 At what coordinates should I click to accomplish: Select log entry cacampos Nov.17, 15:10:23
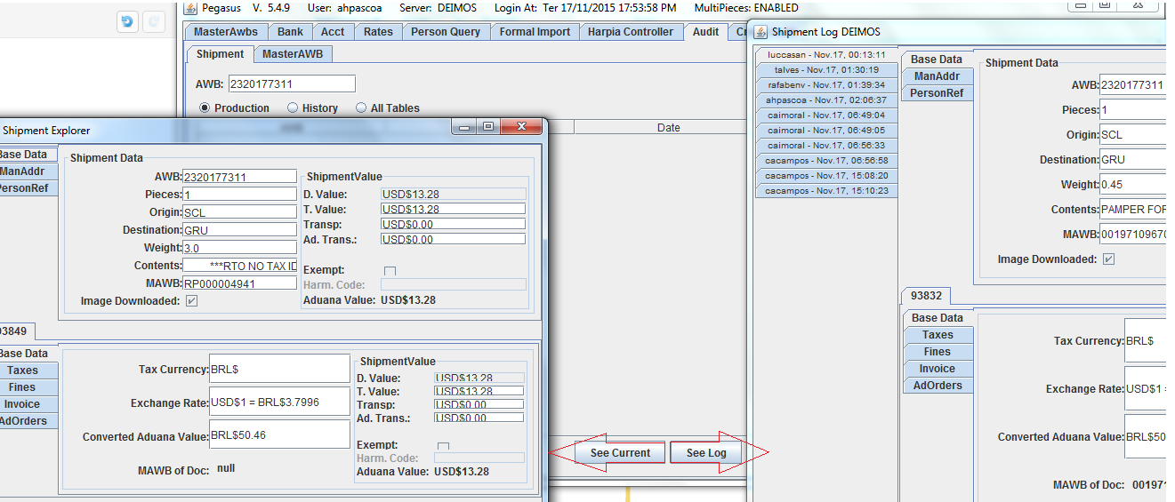coord(825,191)
